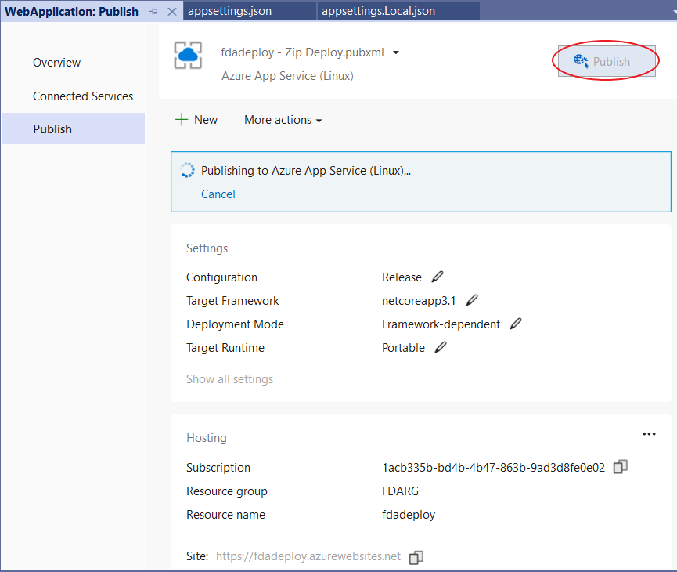
Task: Click the Azure App Service cloud icon
Action: pos(188,56)
